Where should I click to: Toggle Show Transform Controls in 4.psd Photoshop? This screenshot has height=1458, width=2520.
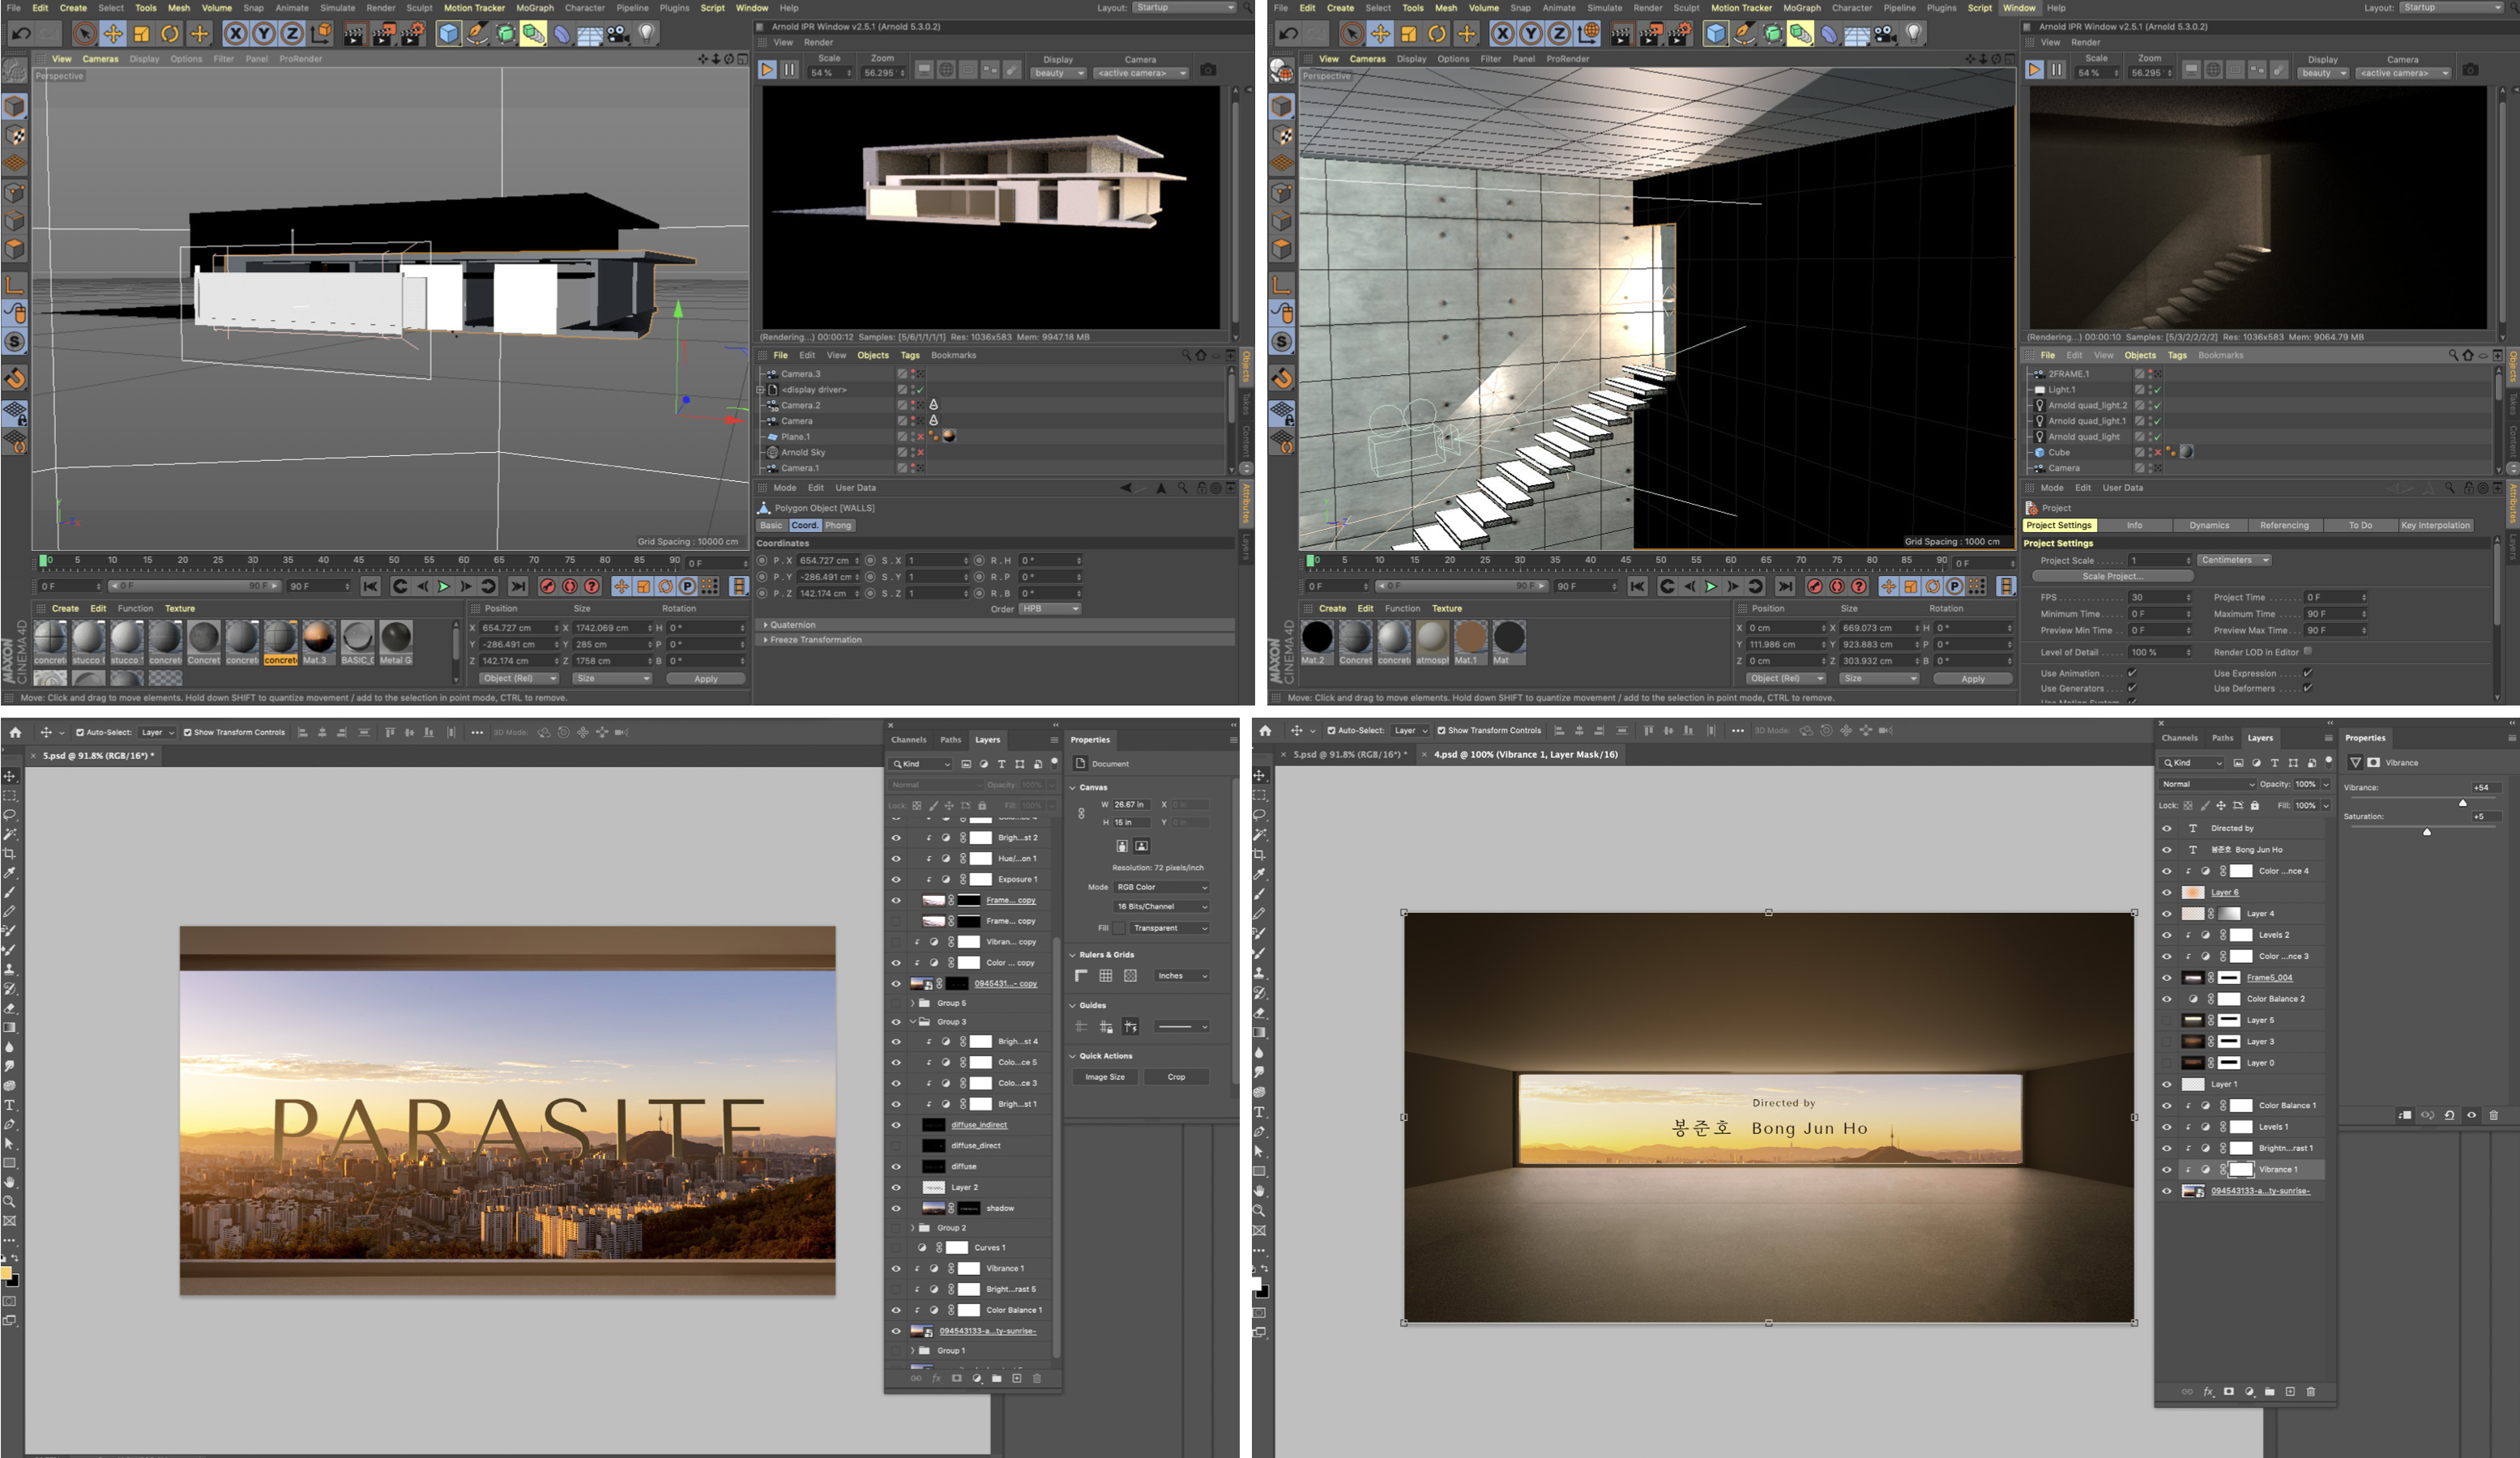click(x=1441, y=731)
